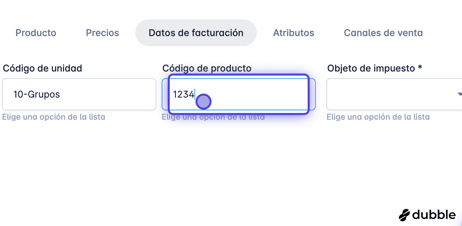Click helper text under Código de unidad
Screen dimensions: 462x226
54,117
